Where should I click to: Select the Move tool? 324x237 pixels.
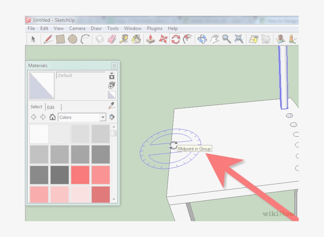[163, 39]
